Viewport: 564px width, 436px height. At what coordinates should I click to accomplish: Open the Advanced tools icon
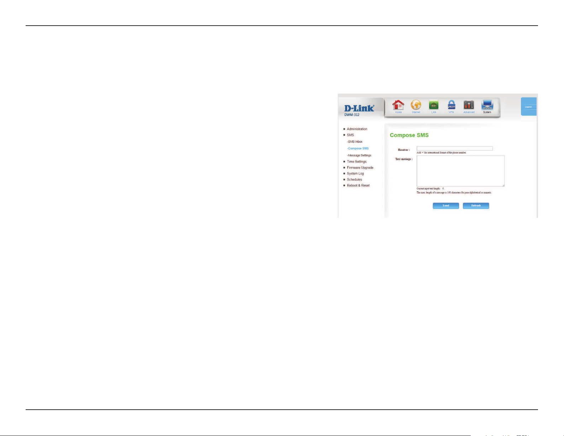[x=469, y=106]
